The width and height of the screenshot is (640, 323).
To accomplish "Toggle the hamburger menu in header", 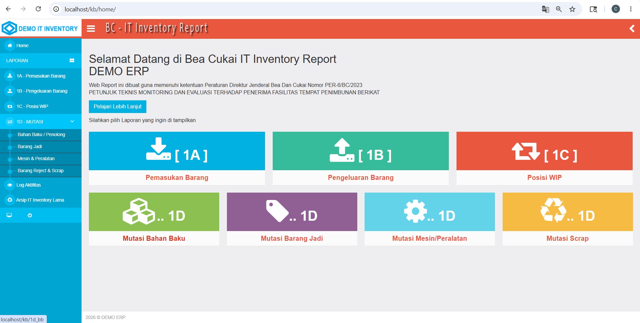I will tap(91, 29).
